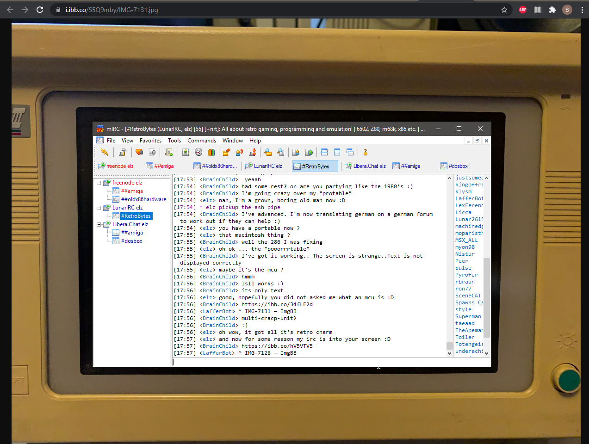Open the File menu
Viewport: 589px width, 444px height.
pos(111,141)
